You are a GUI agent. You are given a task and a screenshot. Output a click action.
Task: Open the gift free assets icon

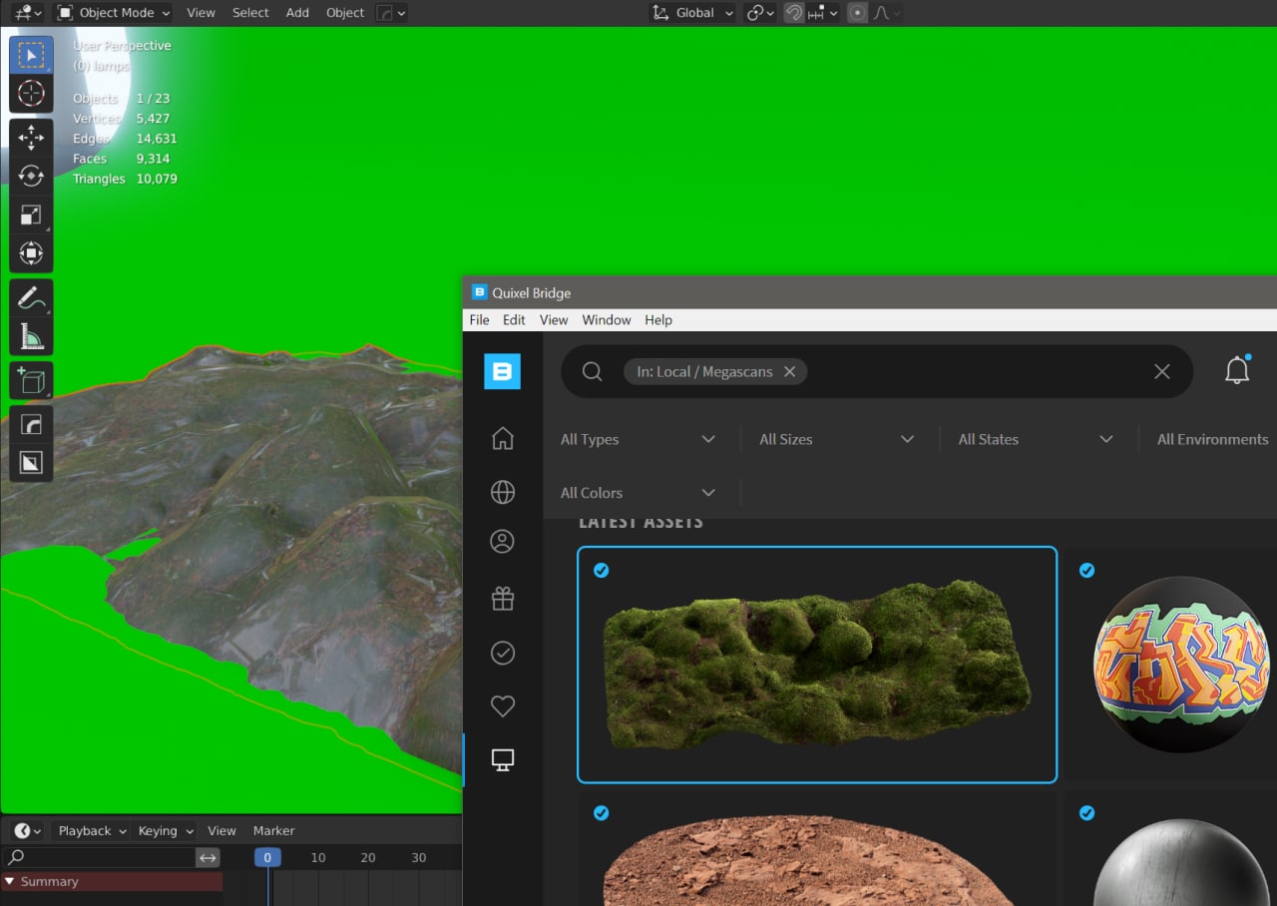point(503,599)
